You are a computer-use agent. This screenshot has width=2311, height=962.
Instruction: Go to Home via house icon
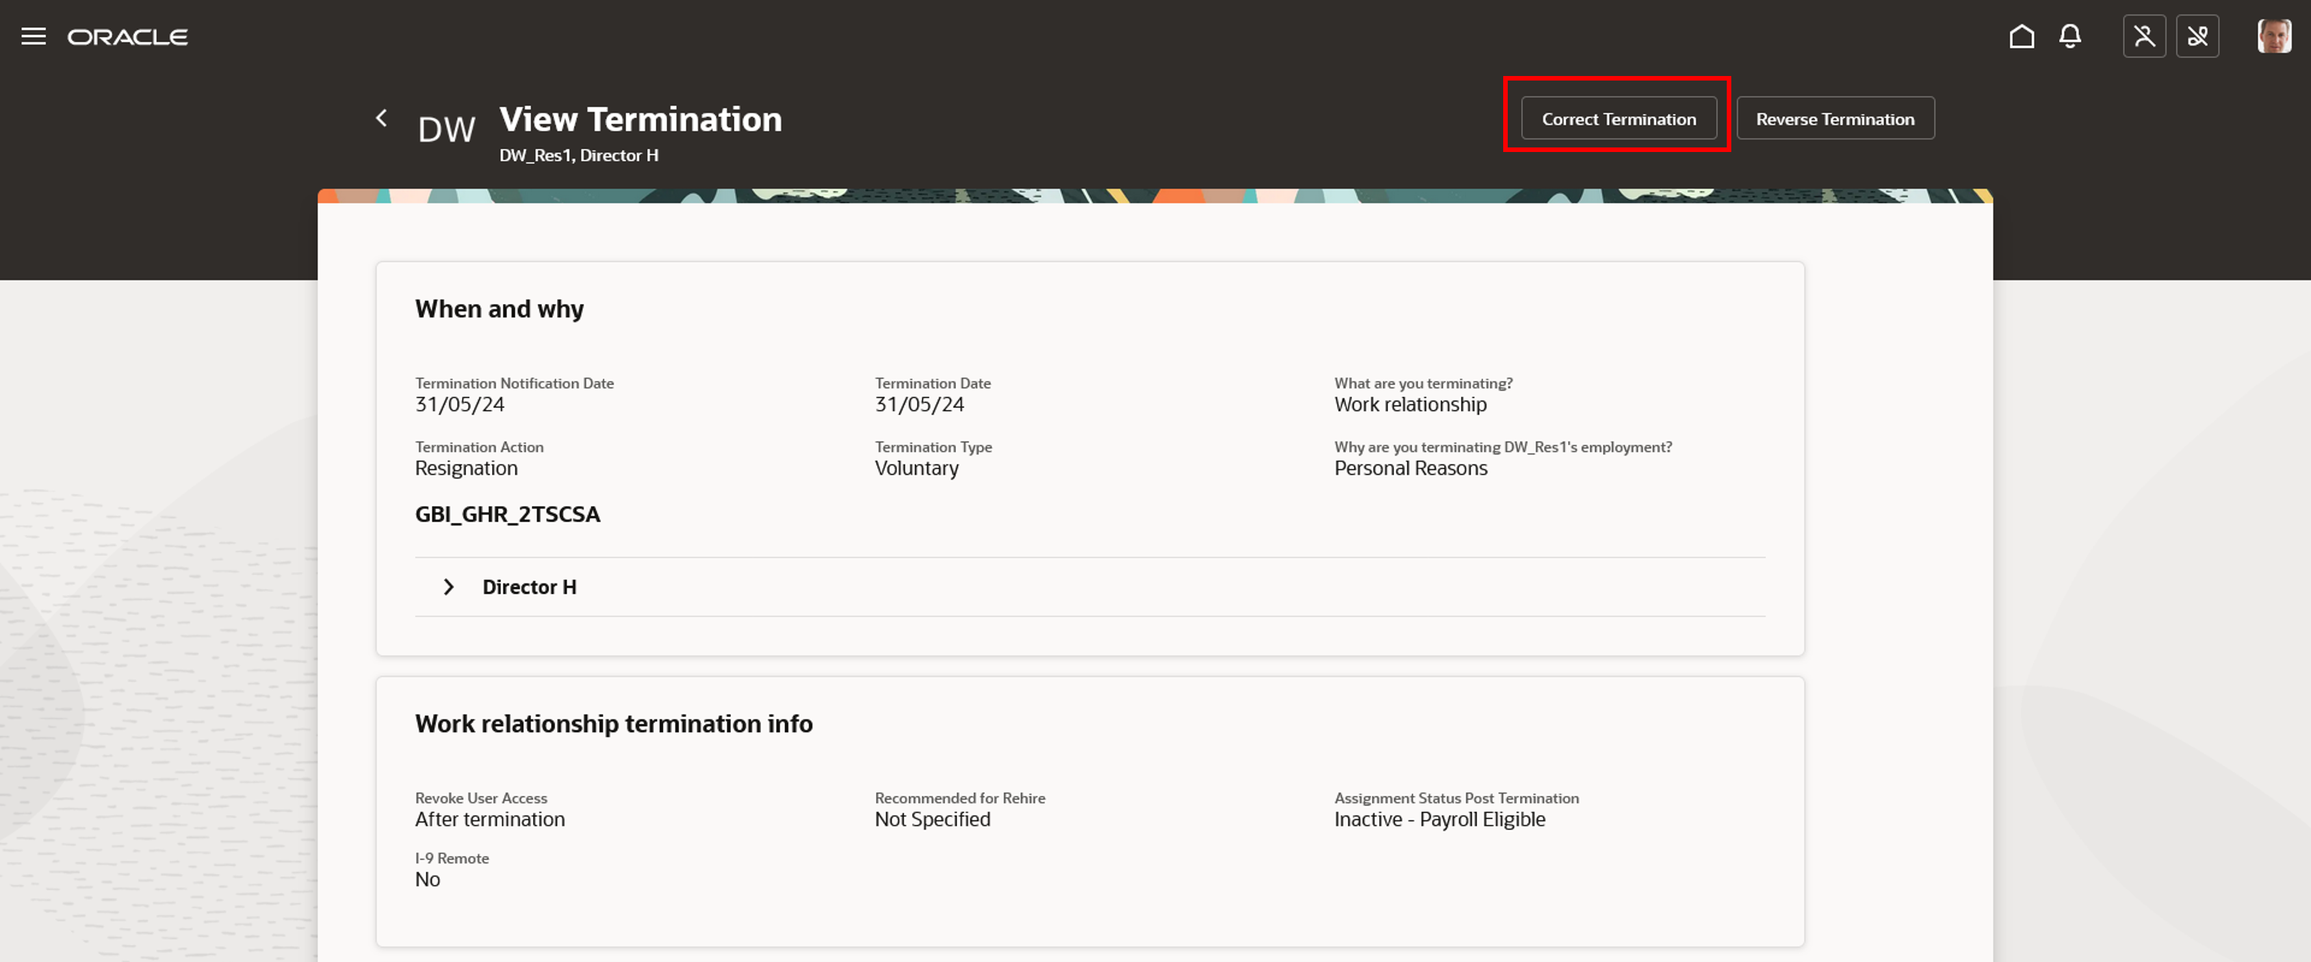click(x=2021, y=37)
